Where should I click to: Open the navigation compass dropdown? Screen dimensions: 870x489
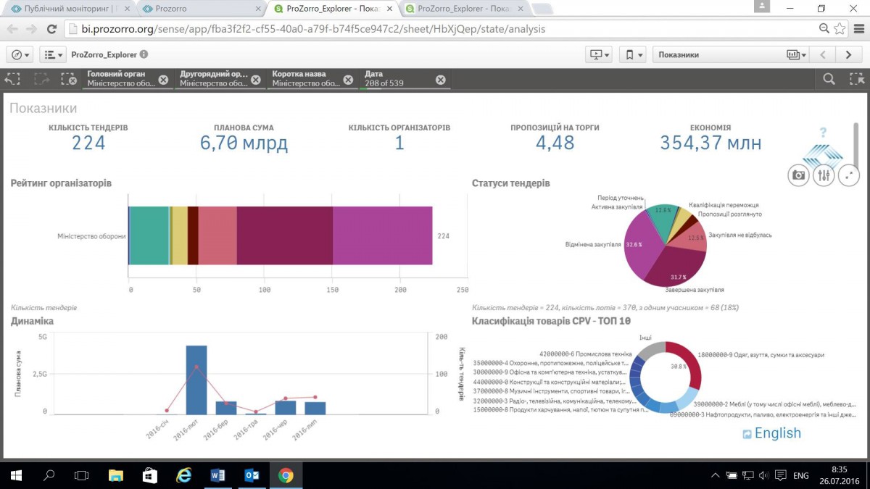pos(20,55)
